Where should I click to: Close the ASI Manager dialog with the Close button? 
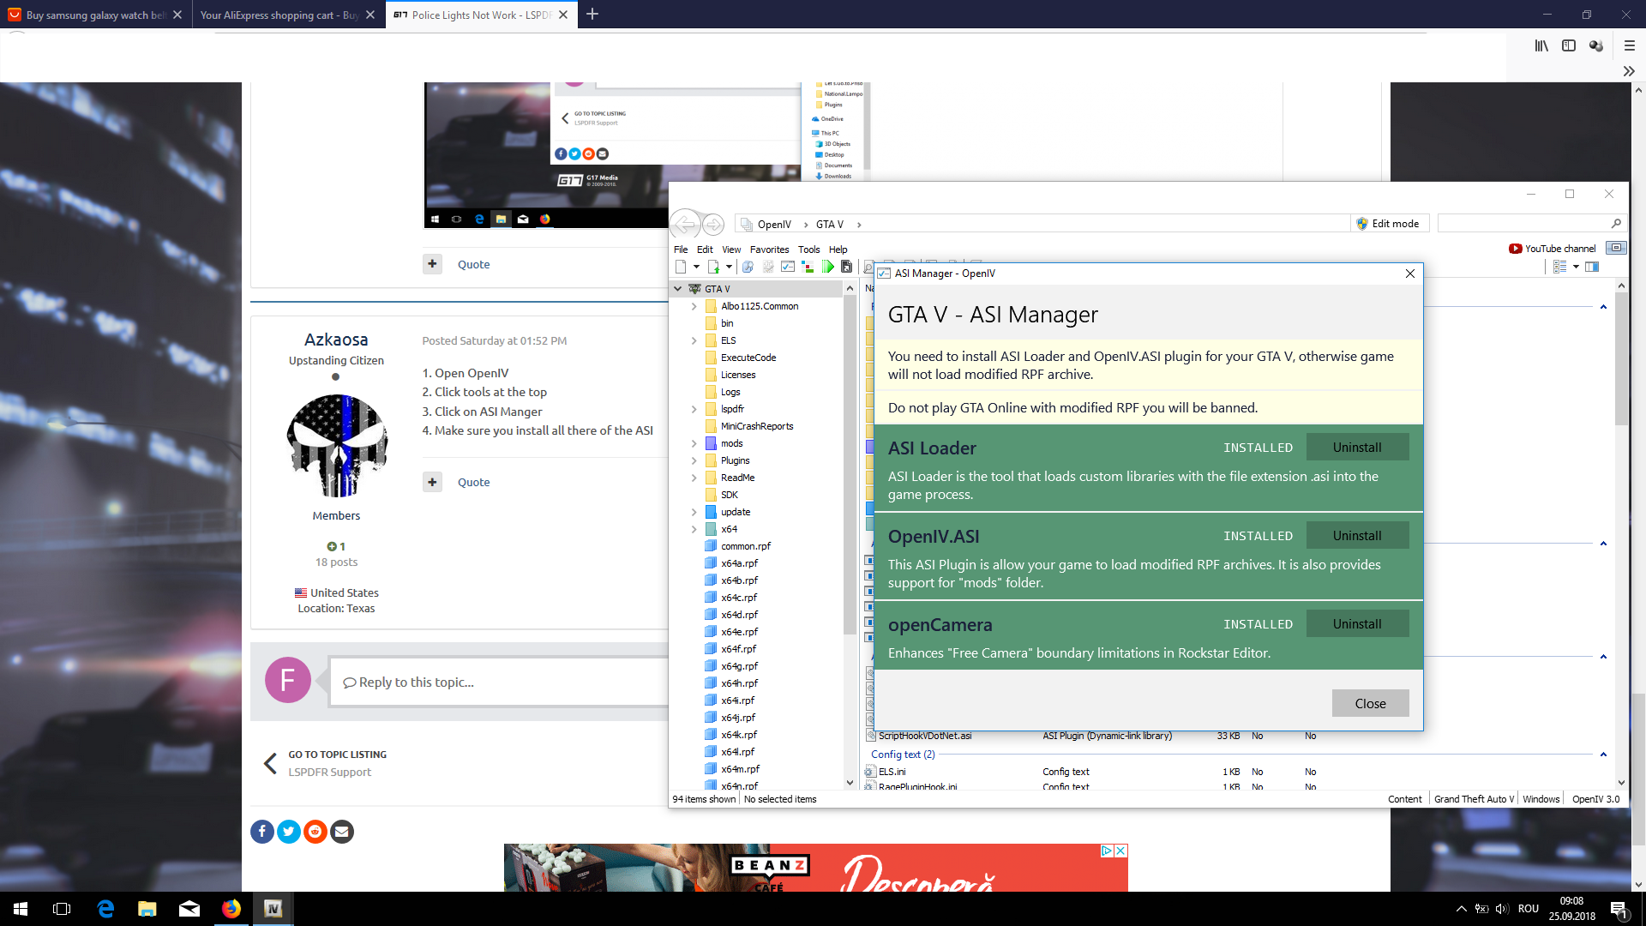coord(1369,703)
